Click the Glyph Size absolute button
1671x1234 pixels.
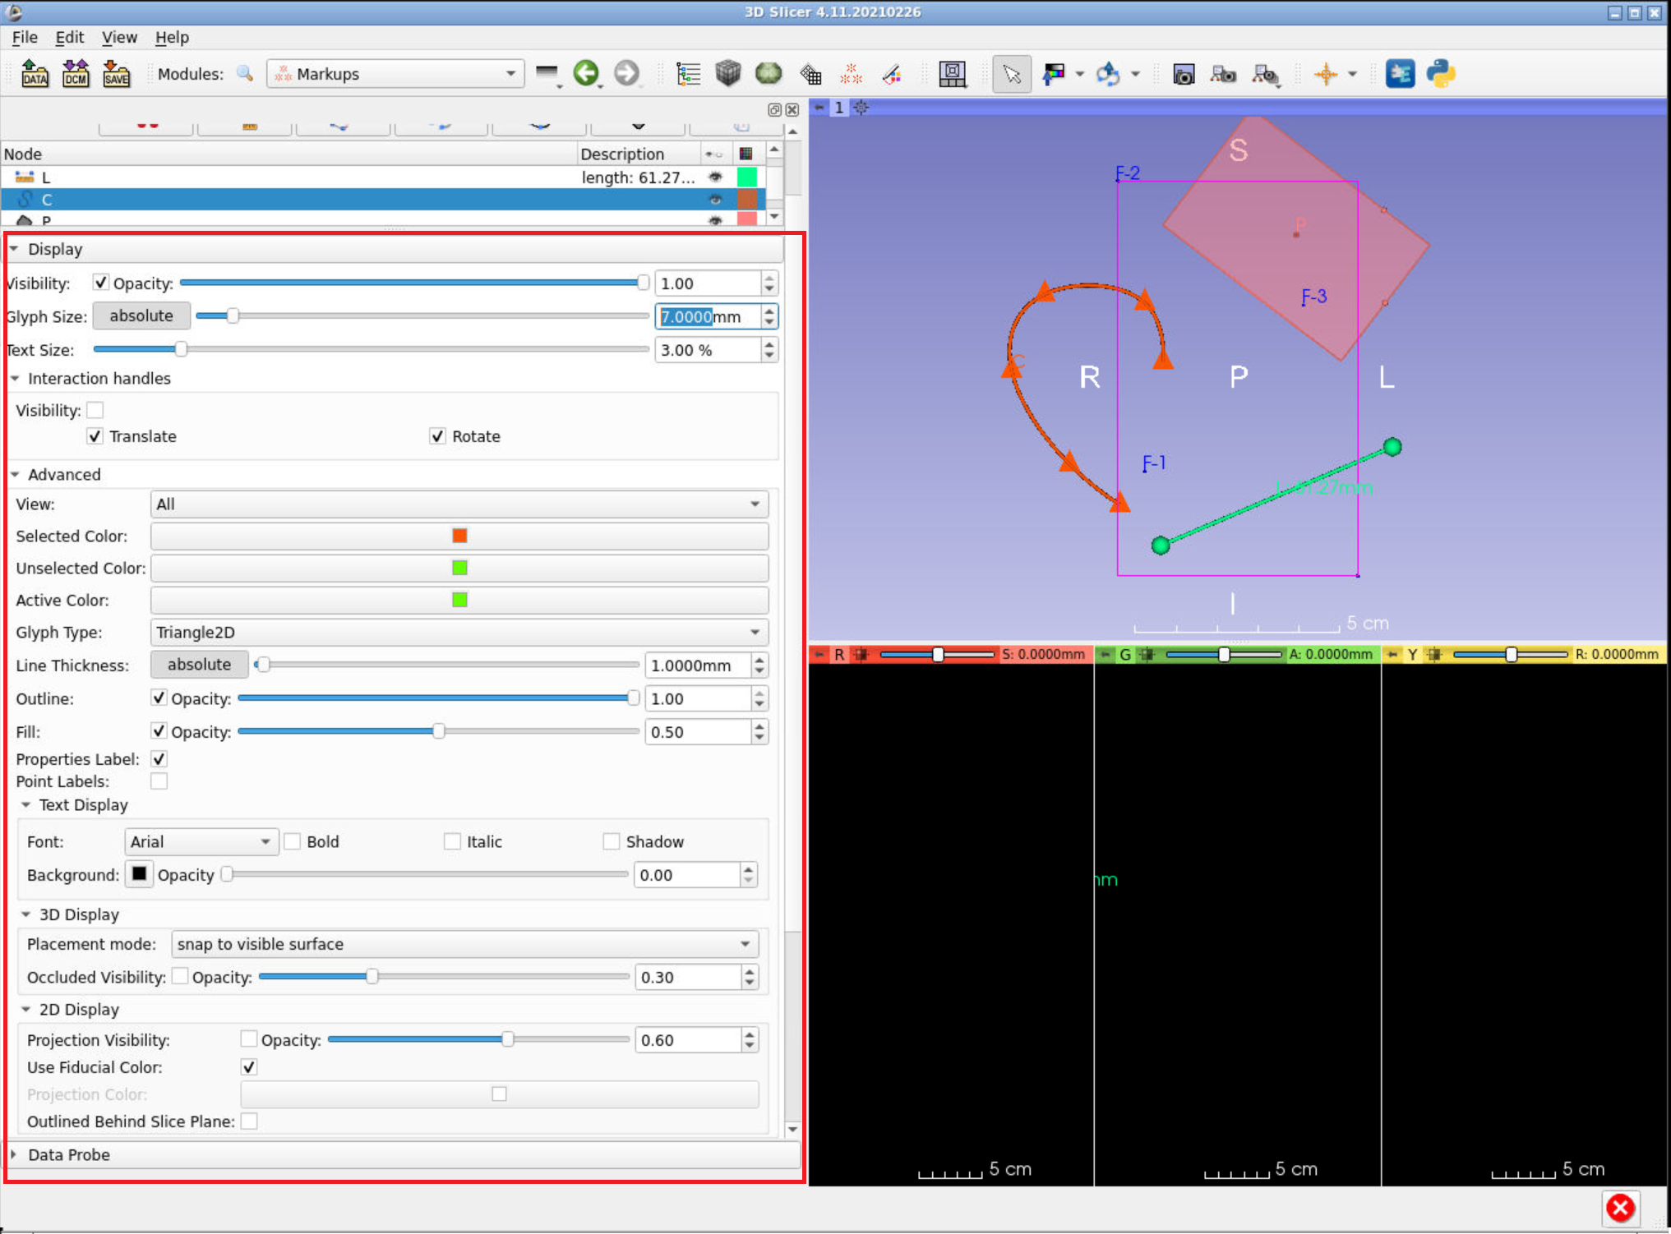click(x=141, y=315)
